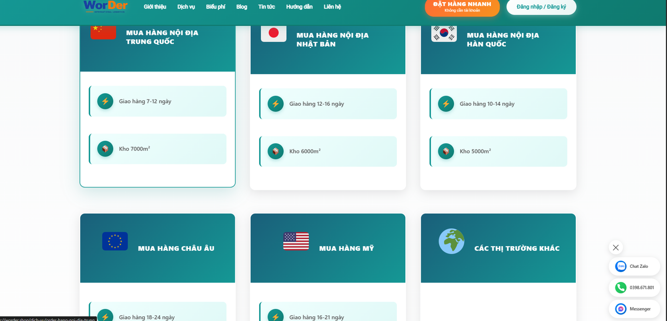This screenshot has width=667, height=321.
Task: Open the Mua hàng Mỹ heading
Action: (346, 249)
